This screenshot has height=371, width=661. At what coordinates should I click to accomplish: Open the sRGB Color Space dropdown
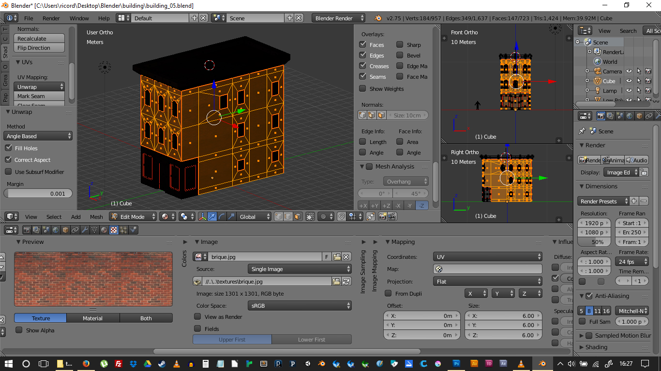[x=300, y=306]
